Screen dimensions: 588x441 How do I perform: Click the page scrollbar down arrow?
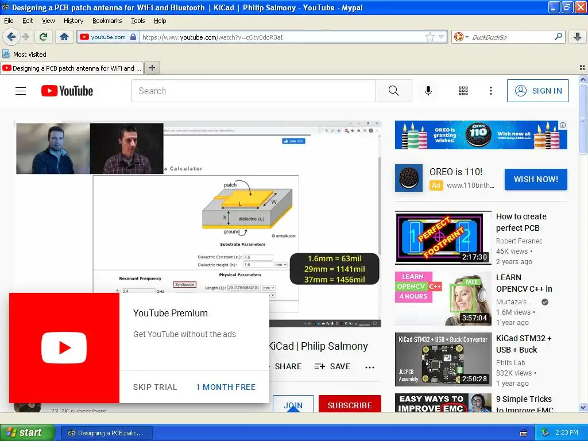tap(583, 408)
